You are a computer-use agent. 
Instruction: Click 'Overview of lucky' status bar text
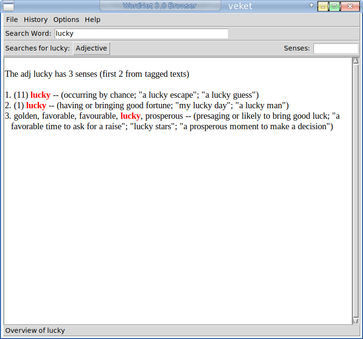[x=35, y=330]
